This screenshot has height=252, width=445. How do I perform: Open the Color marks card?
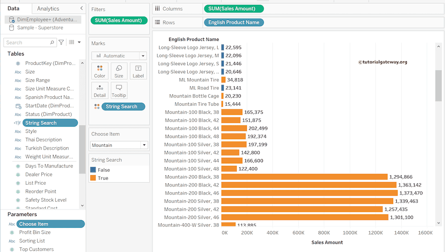100,71
